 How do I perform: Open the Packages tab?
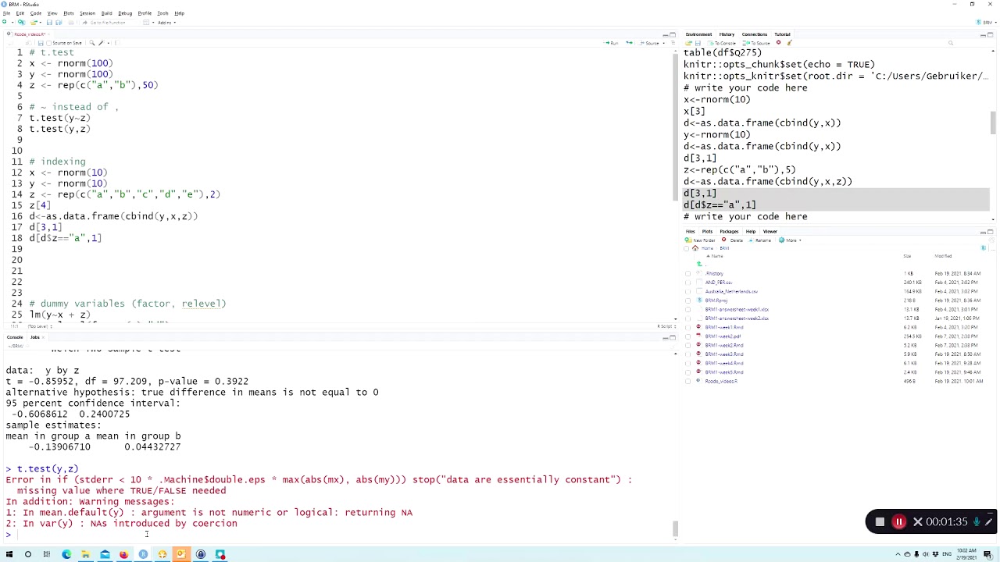(x=729, y=231)
